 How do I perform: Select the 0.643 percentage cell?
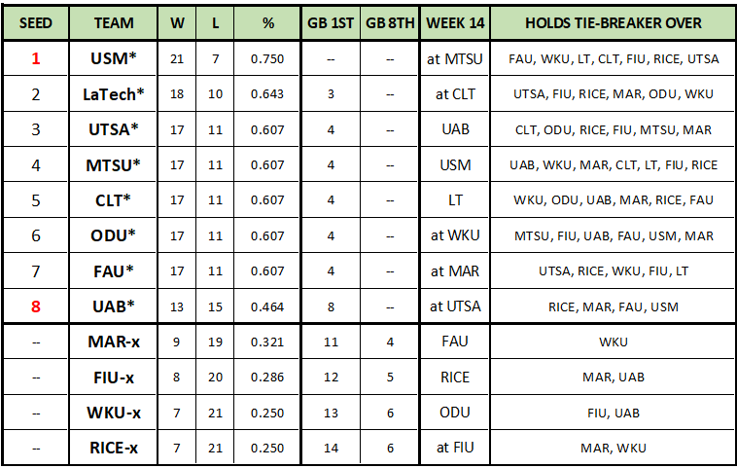(x=267, y=94)
